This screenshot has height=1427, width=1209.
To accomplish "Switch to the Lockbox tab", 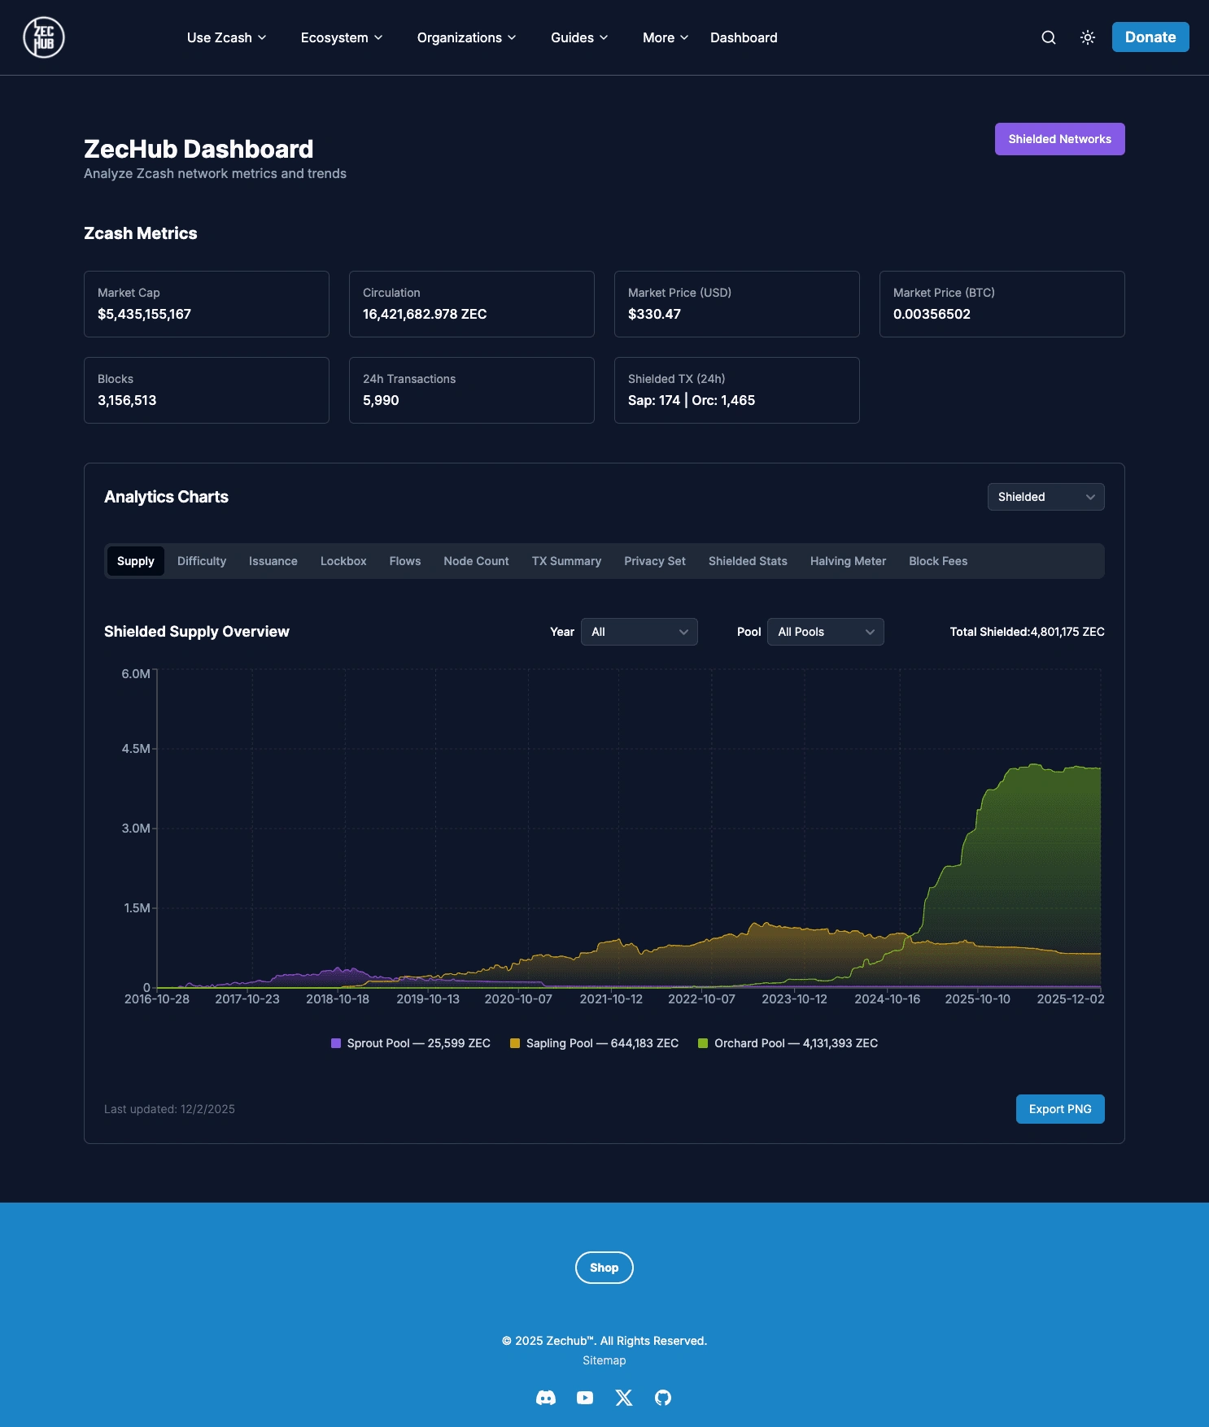I will [343, 561].
